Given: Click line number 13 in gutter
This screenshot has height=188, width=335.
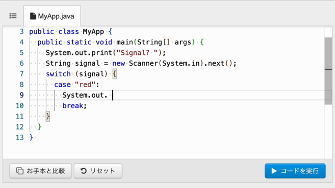Looking at the screenshot, I should [20, 137].
